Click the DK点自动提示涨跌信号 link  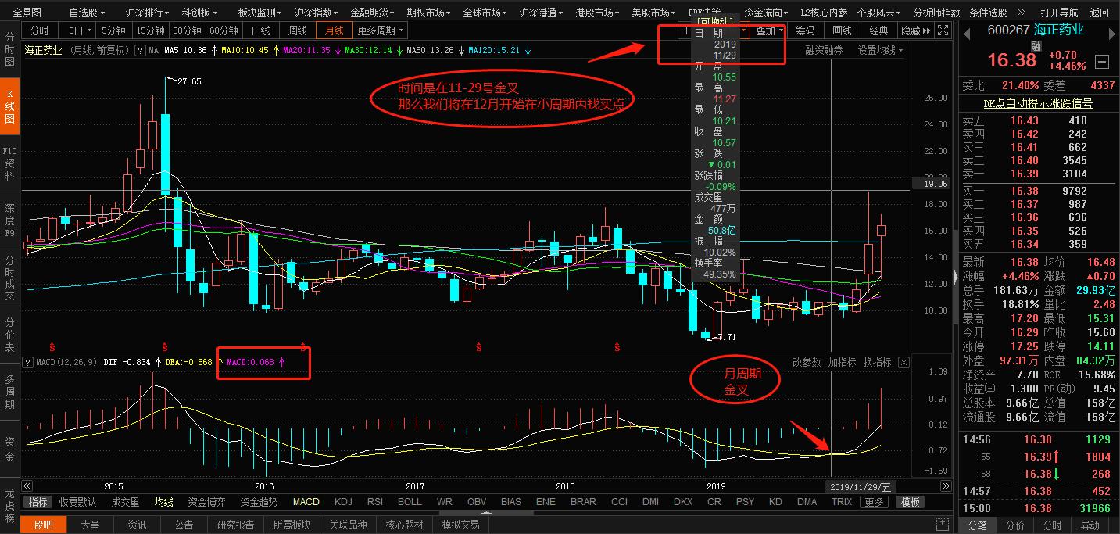click(1038, 103)
